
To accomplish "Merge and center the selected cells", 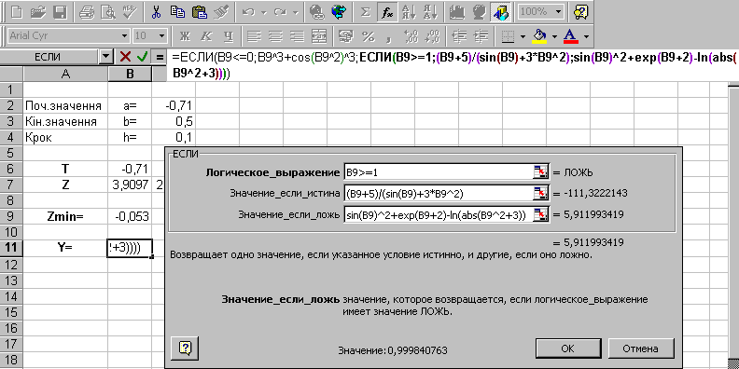I will click(x=319, y=35).
